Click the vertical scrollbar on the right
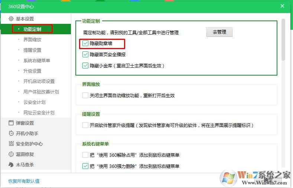 point(283,39)
